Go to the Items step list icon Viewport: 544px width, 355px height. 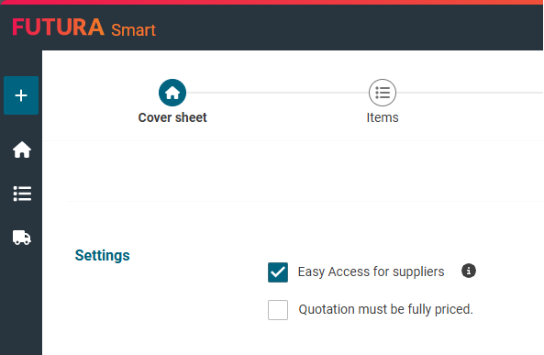383,93
